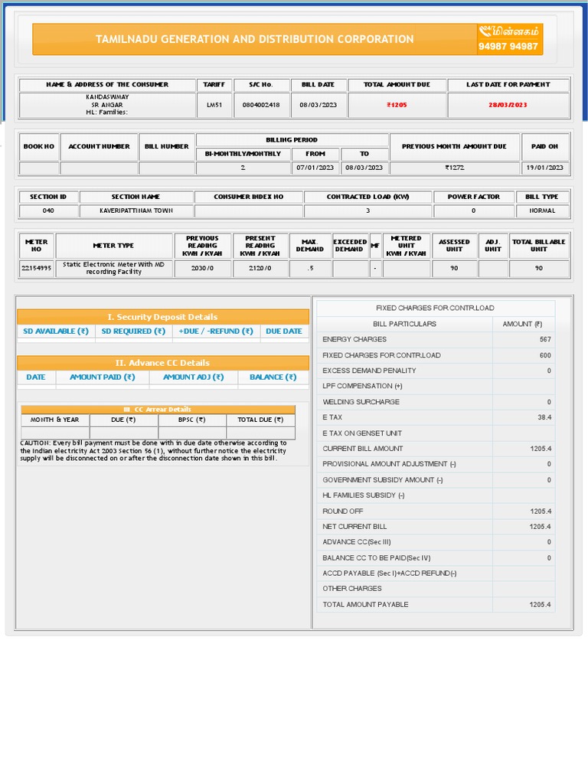The width and height of the screenshot is (588, 784).
Task: Click SD AVAILABLE (₹) column header
Action: click(x=55, y=331)
